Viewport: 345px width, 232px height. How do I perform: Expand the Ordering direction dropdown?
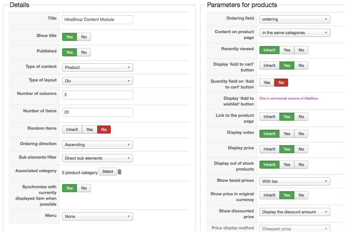(x=97, y=145)
